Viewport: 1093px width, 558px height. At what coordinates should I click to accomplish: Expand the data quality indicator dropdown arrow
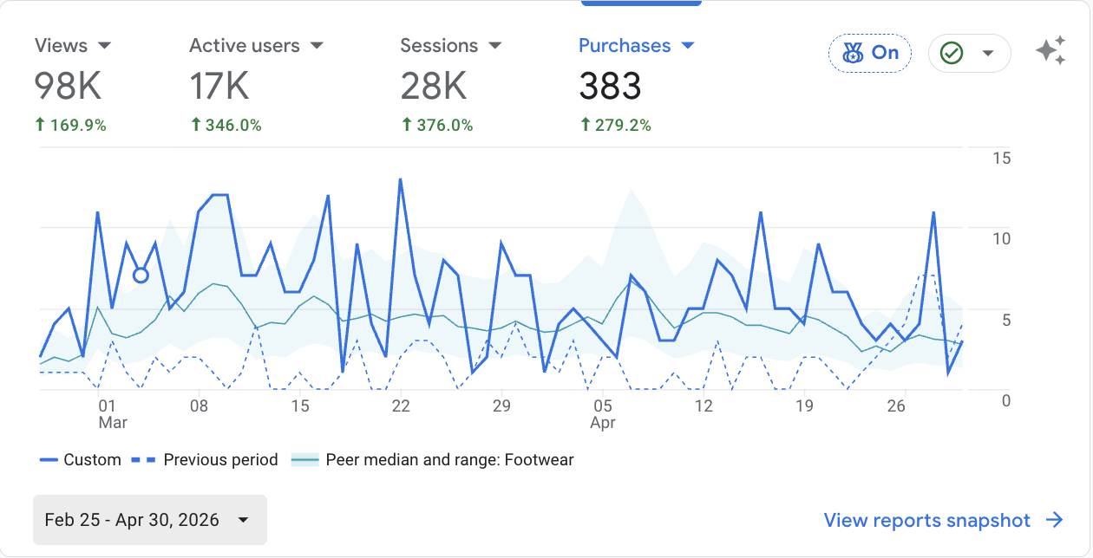[x=987, y=54]
